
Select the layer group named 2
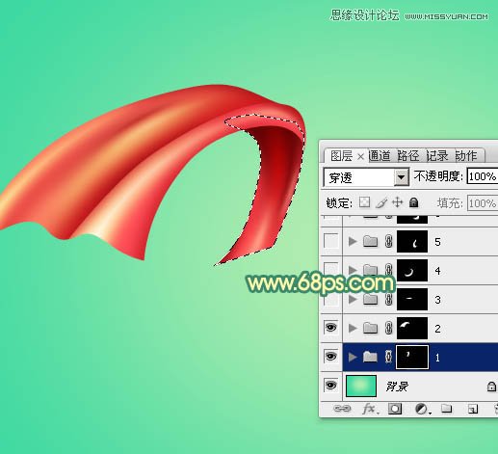point(438,329)
